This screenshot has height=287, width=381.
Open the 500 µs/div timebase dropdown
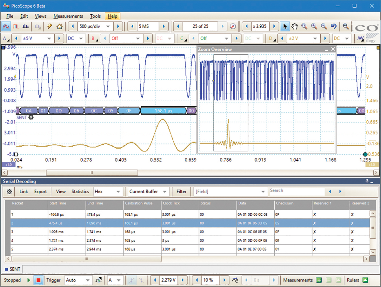[x=108, y=26]
